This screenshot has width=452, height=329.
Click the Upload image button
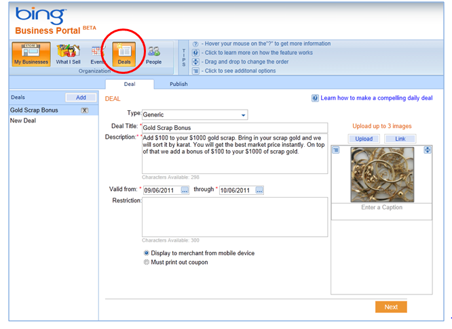[364, 139]
